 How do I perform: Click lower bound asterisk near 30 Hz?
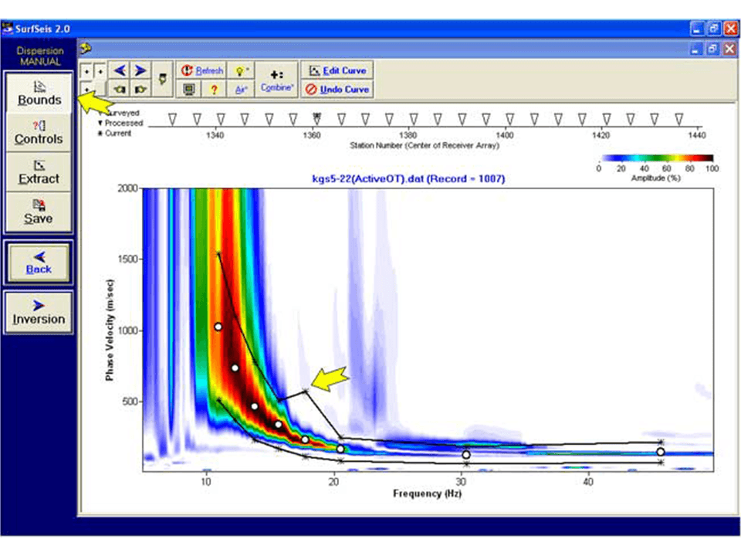click(x=466, y=464)
